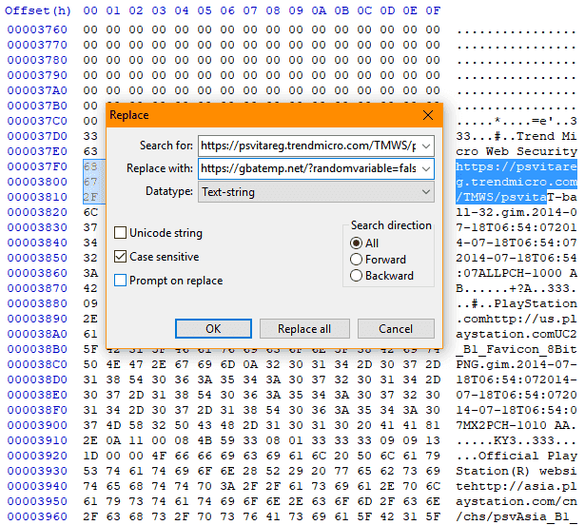The height and width of the screenshot is (525, 585).
Task: Confirm with the OK button
Action: tap(213, 329)
